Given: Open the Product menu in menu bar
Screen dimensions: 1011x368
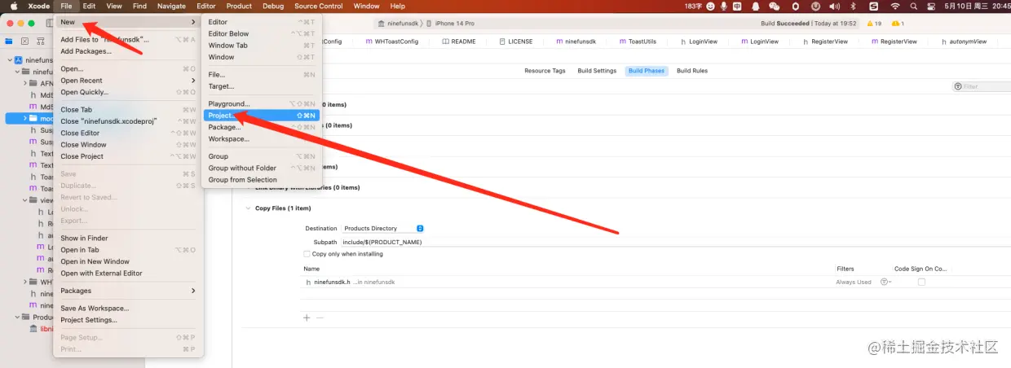Looking at the screenshot, I should click(x=239, y=6).
